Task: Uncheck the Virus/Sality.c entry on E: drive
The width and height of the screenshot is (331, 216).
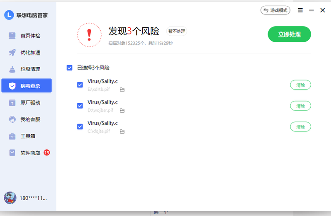Action: 80,85
